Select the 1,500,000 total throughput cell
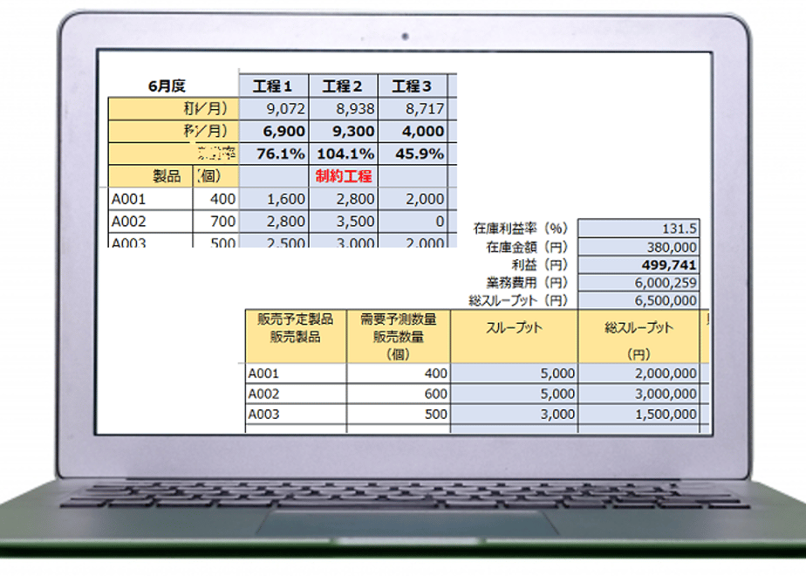This screenshot has height=576, width=806. [x=639, y=415]
